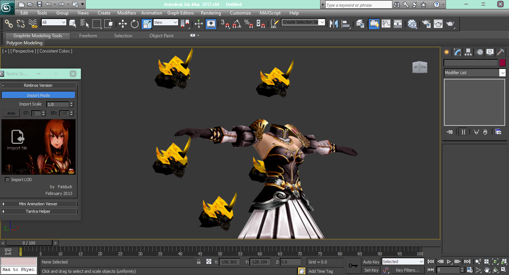
Task: Activate Select and Rotate tool
Action: click(135, 23)
